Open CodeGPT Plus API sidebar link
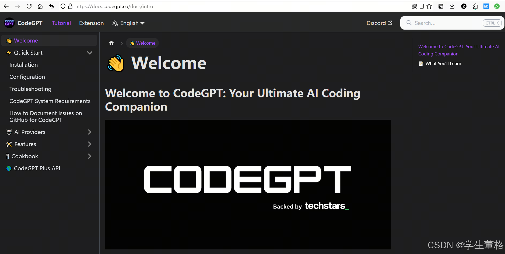Viewport: 505px width, 254px height. 37,168
